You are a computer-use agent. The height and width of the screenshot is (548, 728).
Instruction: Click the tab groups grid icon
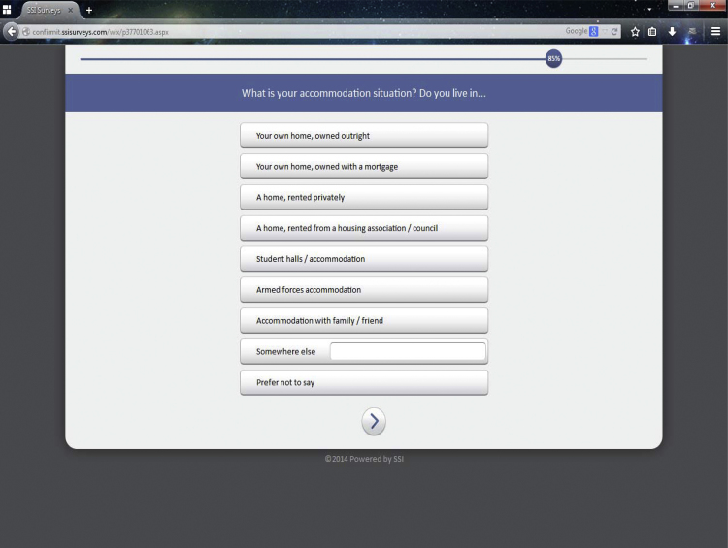coord(7,10)
